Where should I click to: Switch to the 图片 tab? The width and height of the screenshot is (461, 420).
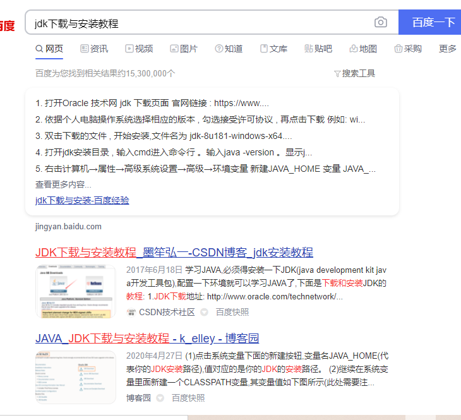[184, 49]
